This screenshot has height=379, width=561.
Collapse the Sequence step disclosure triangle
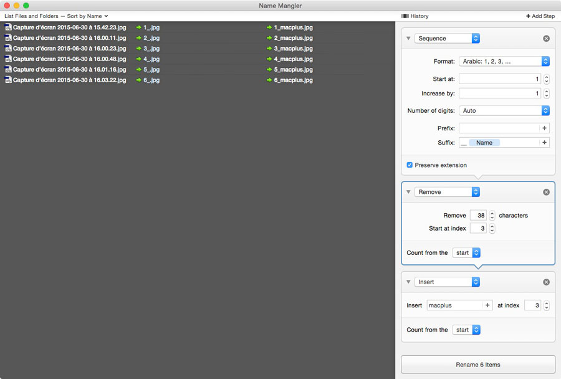pos(408,38)
